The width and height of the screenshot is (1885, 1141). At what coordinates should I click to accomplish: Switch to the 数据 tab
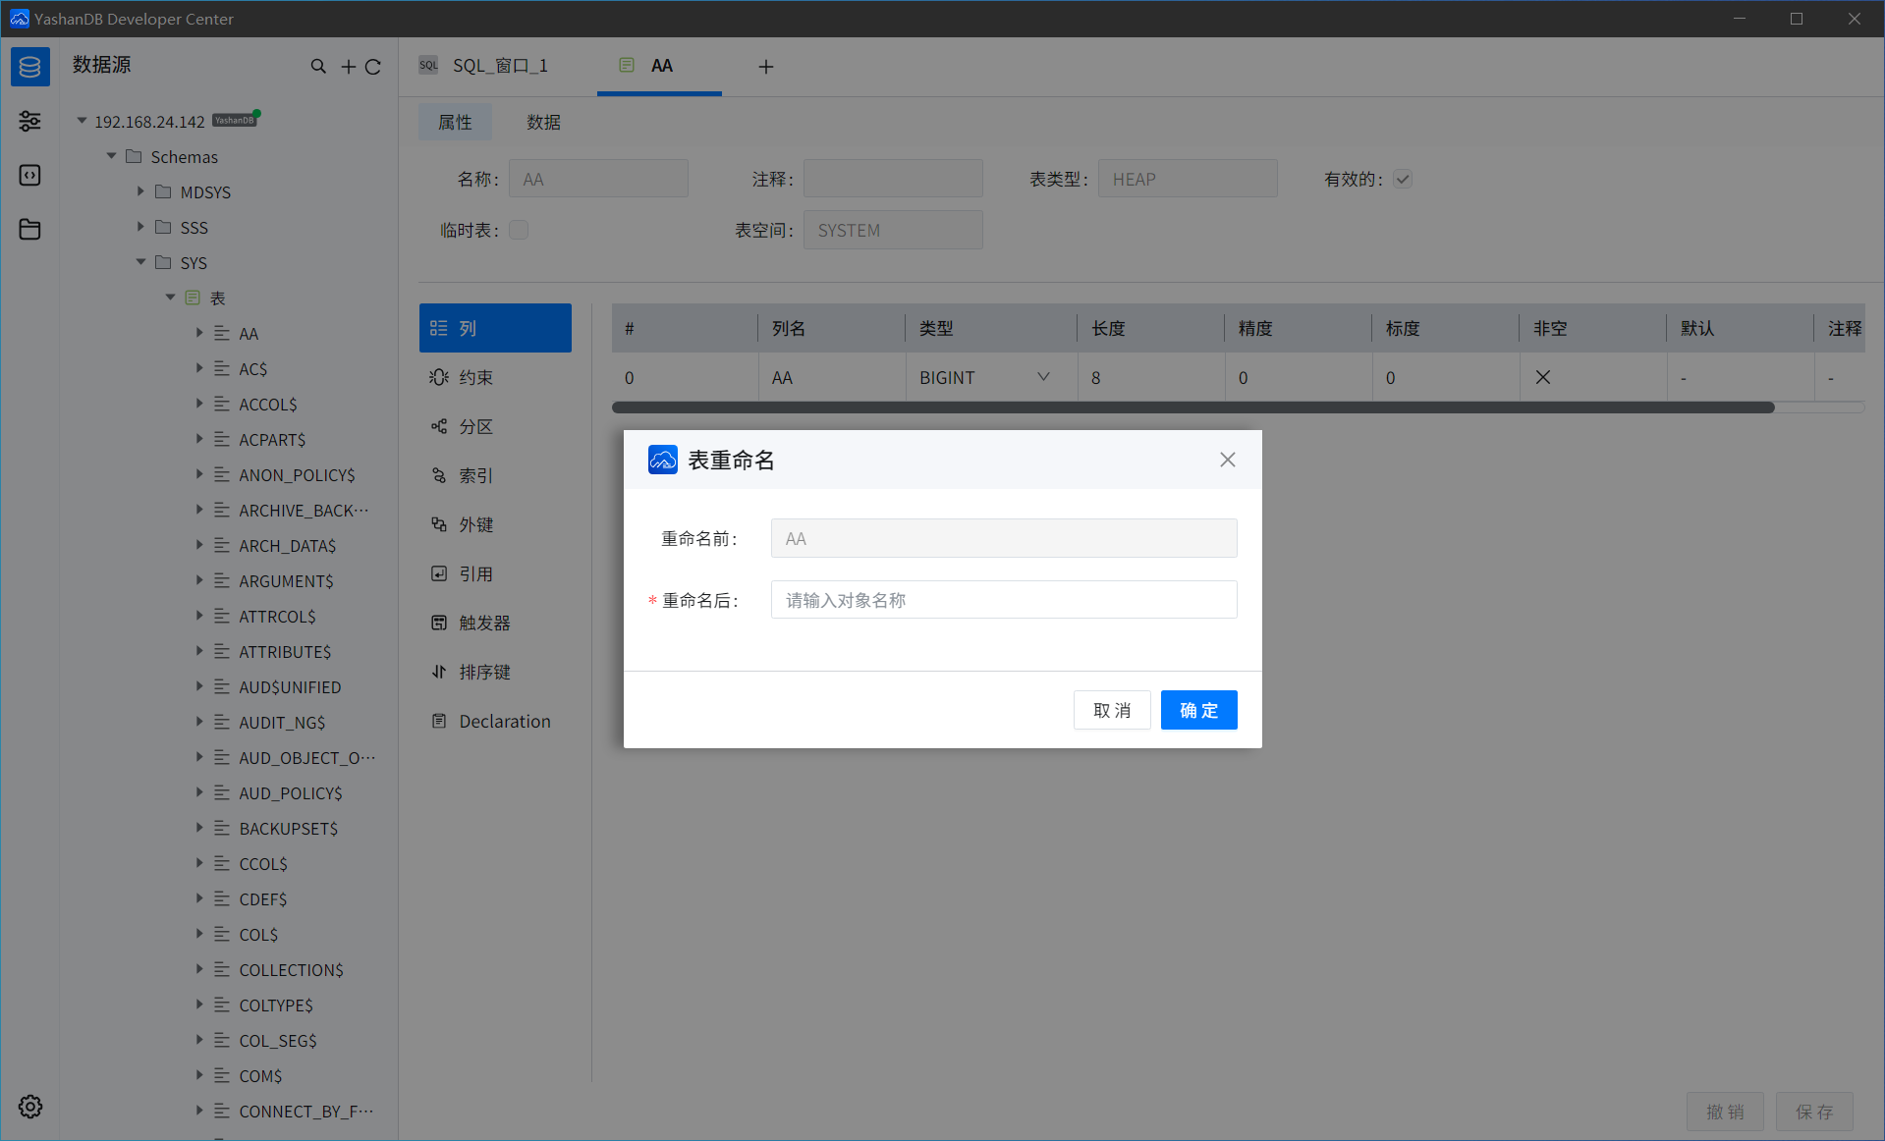coord(543,122)
